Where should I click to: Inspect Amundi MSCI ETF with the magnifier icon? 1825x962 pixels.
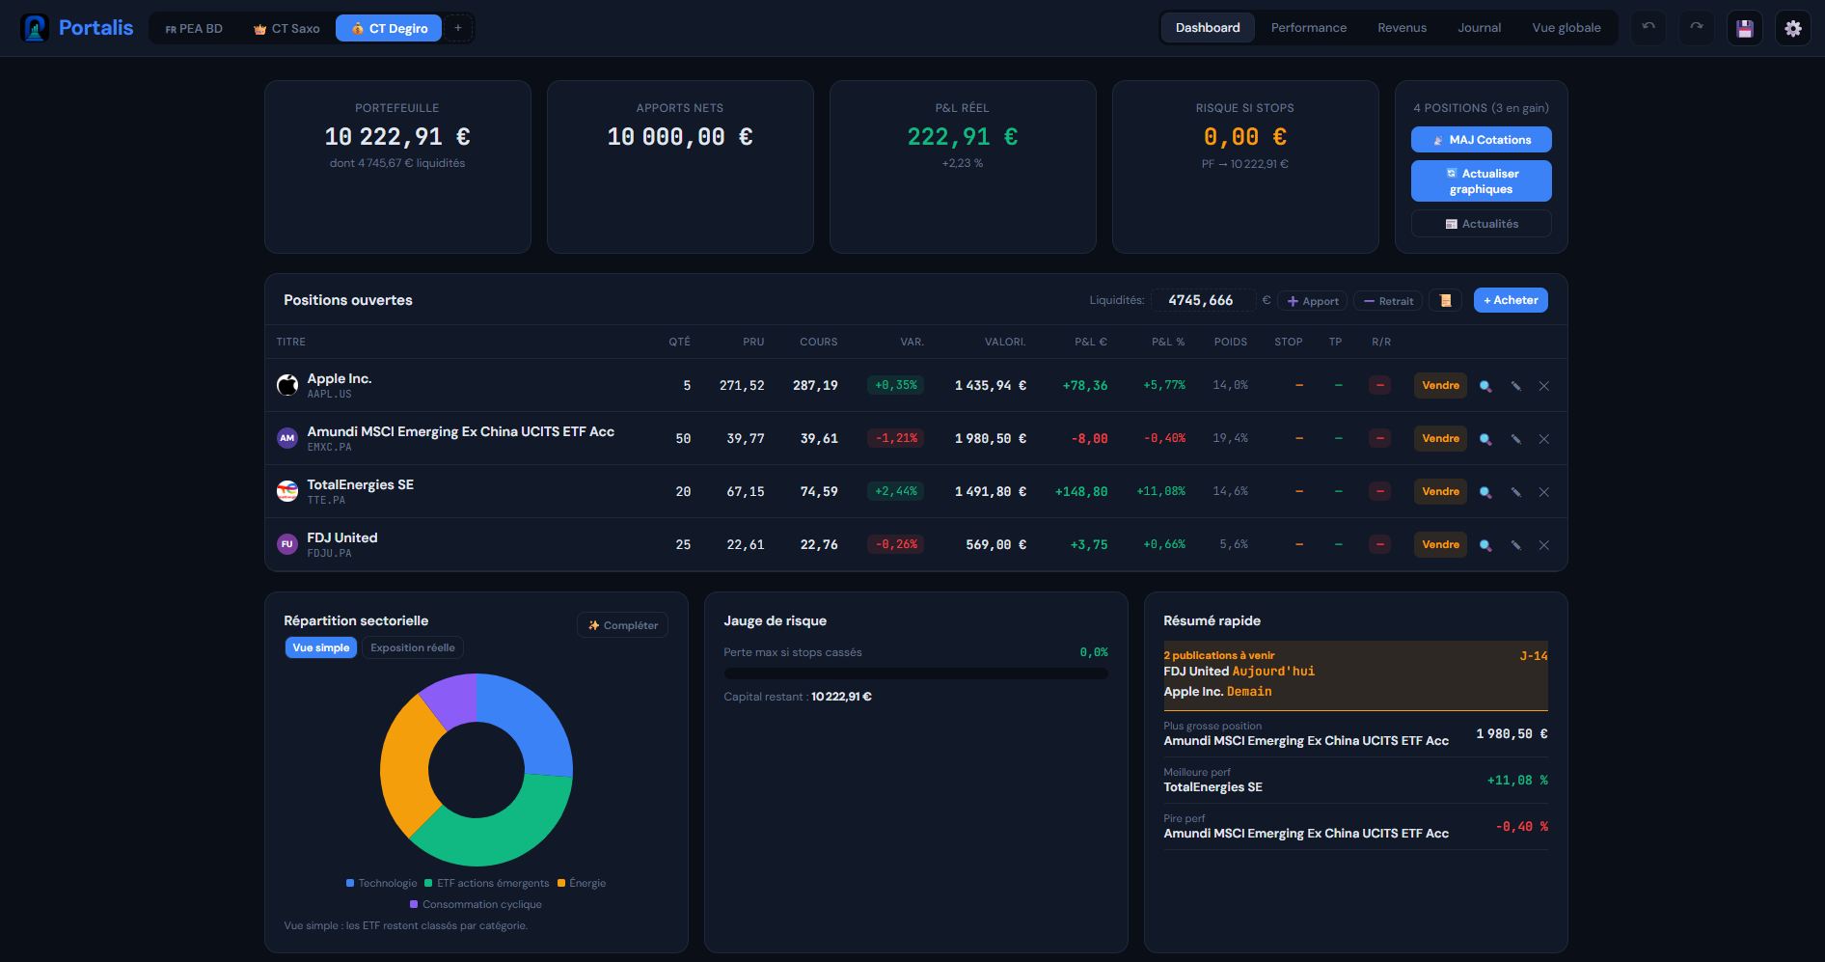1485,439
